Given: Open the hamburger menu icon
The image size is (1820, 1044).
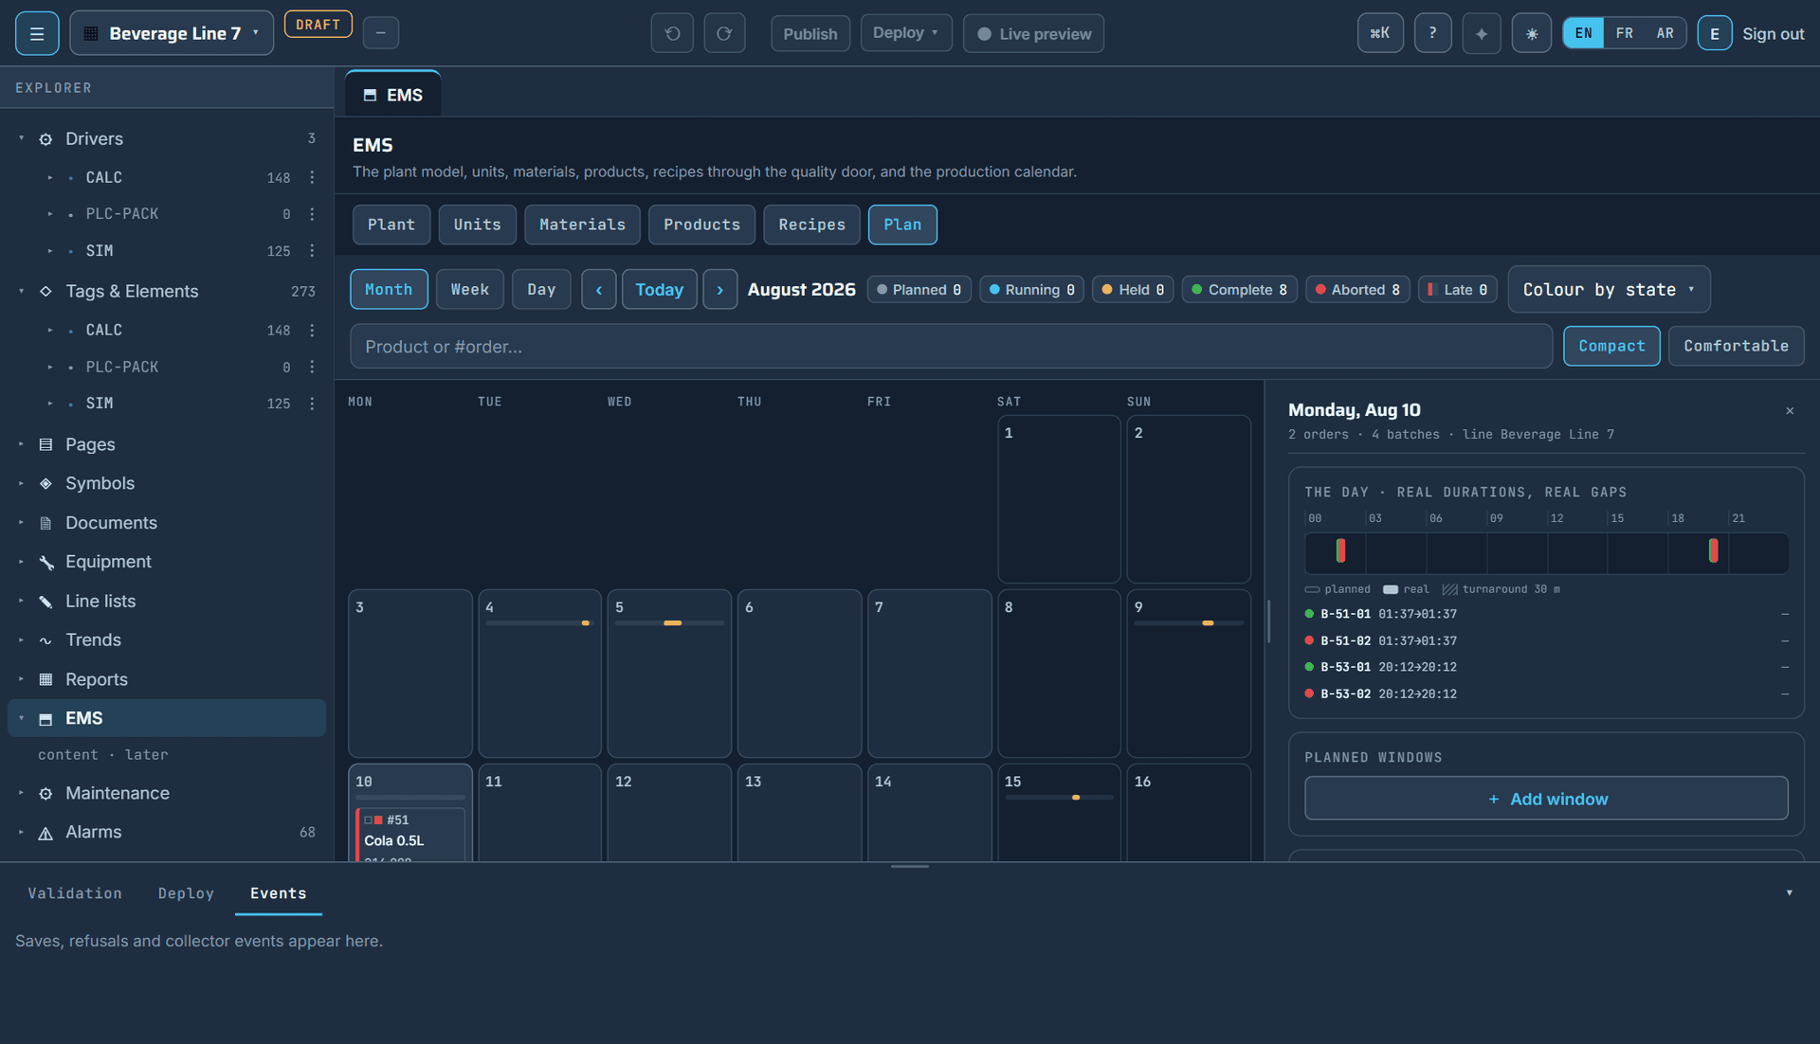Looking at the screenshot, I should point(37,34).
